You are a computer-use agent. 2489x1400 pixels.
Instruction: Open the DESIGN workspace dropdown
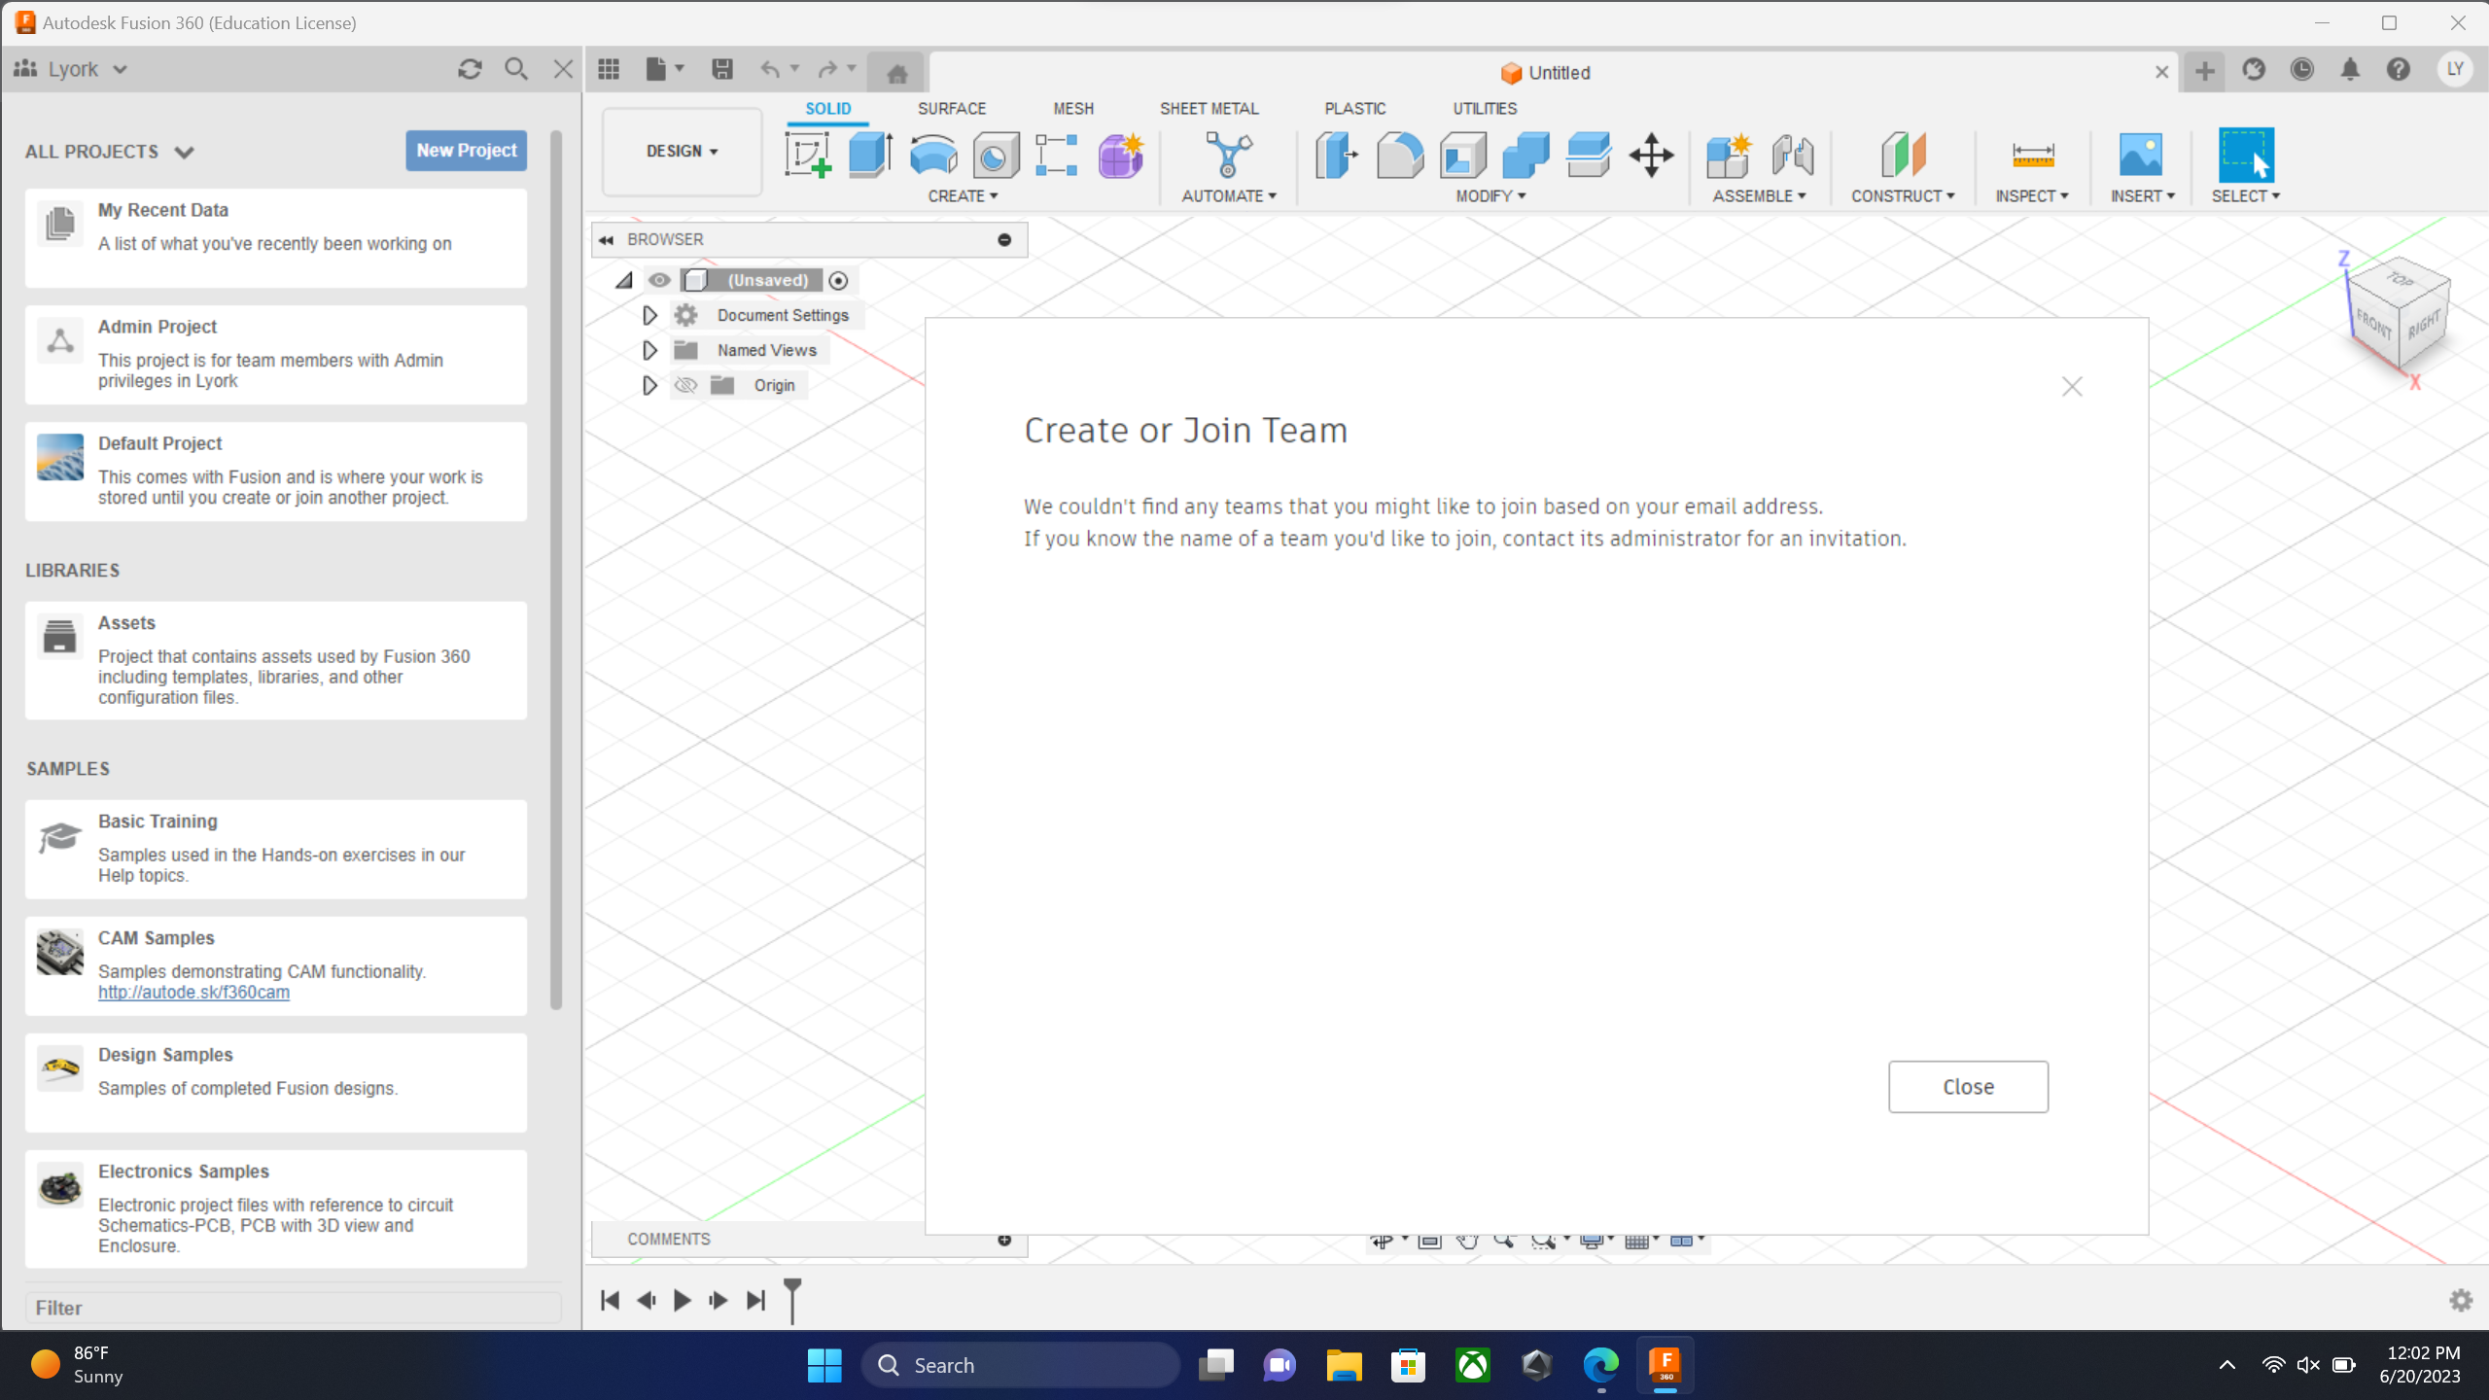pos(682,152)
